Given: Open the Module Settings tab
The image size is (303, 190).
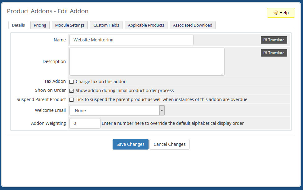Looking at the screenshot, I should (69, 25).
